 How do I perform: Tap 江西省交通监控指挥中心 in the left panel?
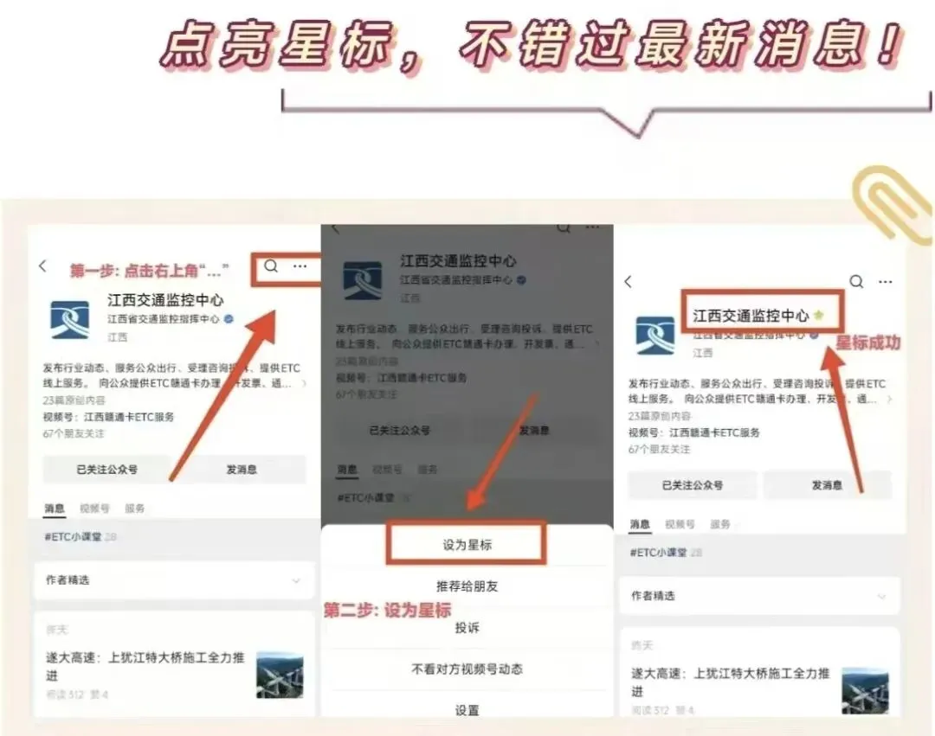[x=164, y=319]
